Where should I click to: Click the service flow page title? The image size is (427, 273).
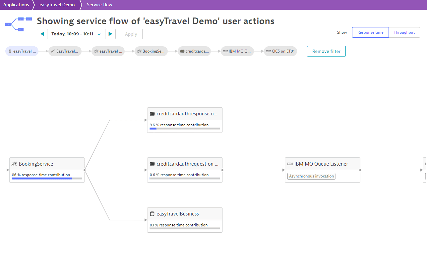(155, 21)
